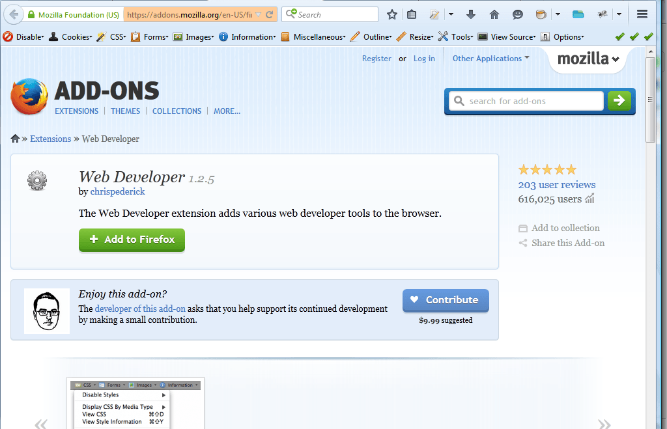Click the home icon in the breadcrumb
Screen dimensions: 667x429
tap(16, 139)
